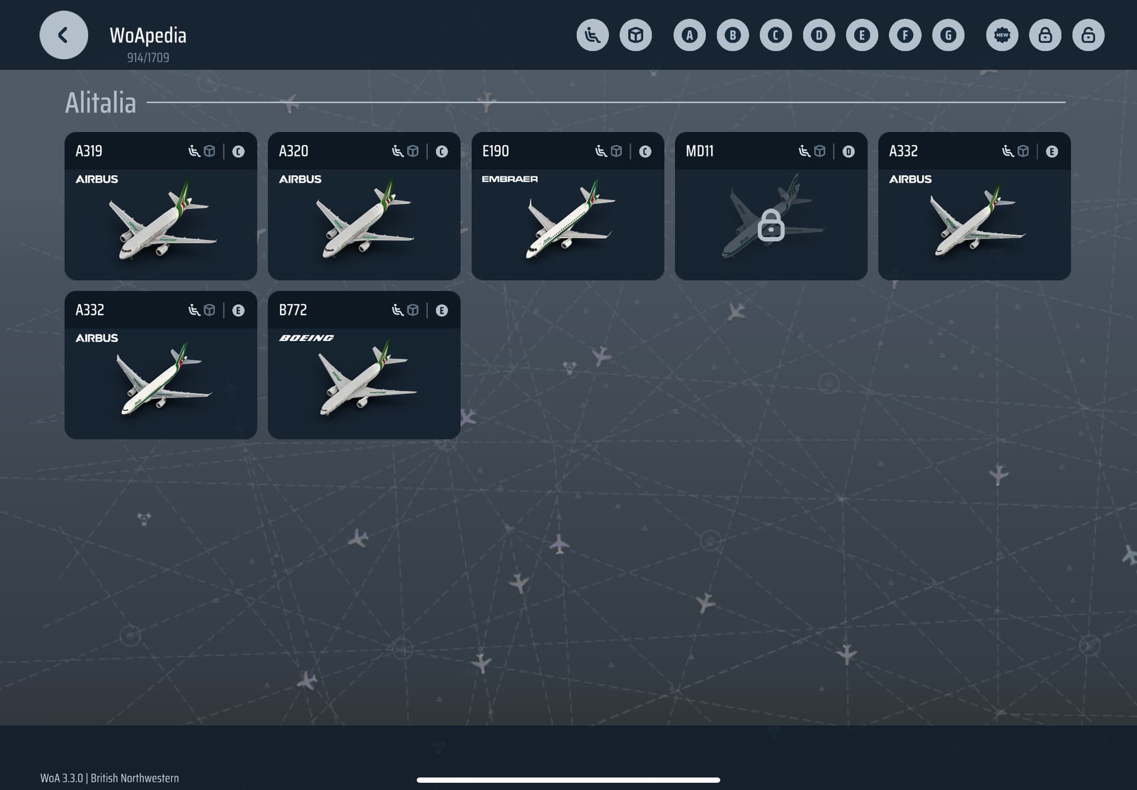
Task: Show unlocked aircraft filter
Action: point(1088,35)
